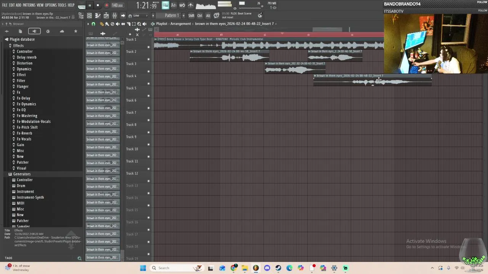Open the globe library browser tab
Viewport: 488px width, 274px height.
click(48, 31)
